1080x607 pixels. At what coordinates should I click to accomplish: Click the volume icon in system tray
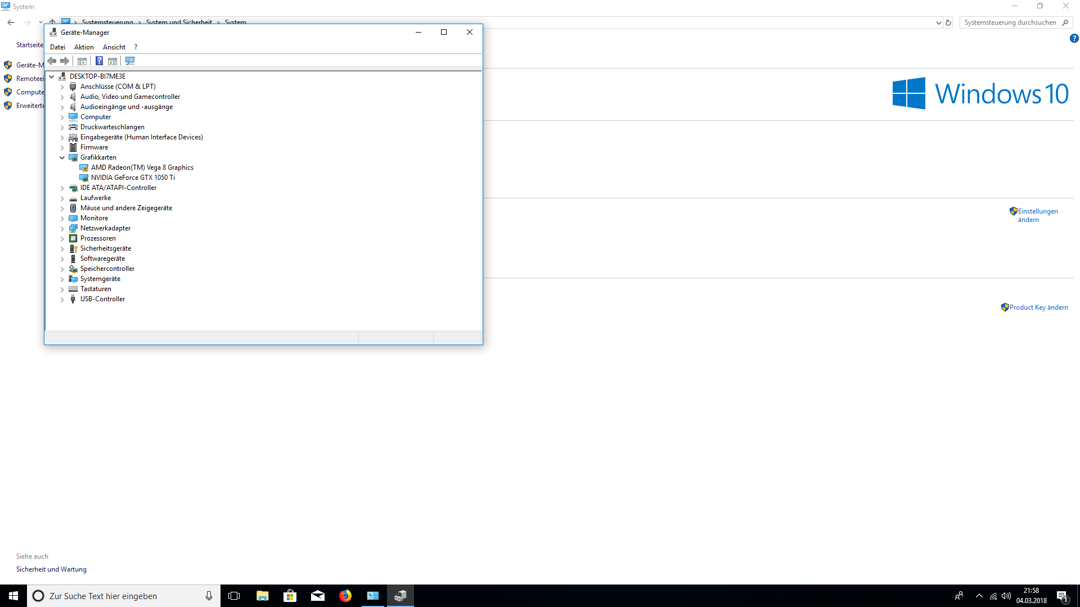coord(1006,596)
